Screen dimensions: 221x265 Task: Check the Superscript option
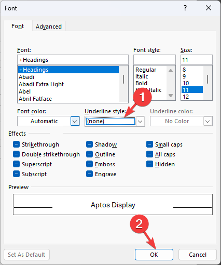pyautogui.click(x=16, y=164)
